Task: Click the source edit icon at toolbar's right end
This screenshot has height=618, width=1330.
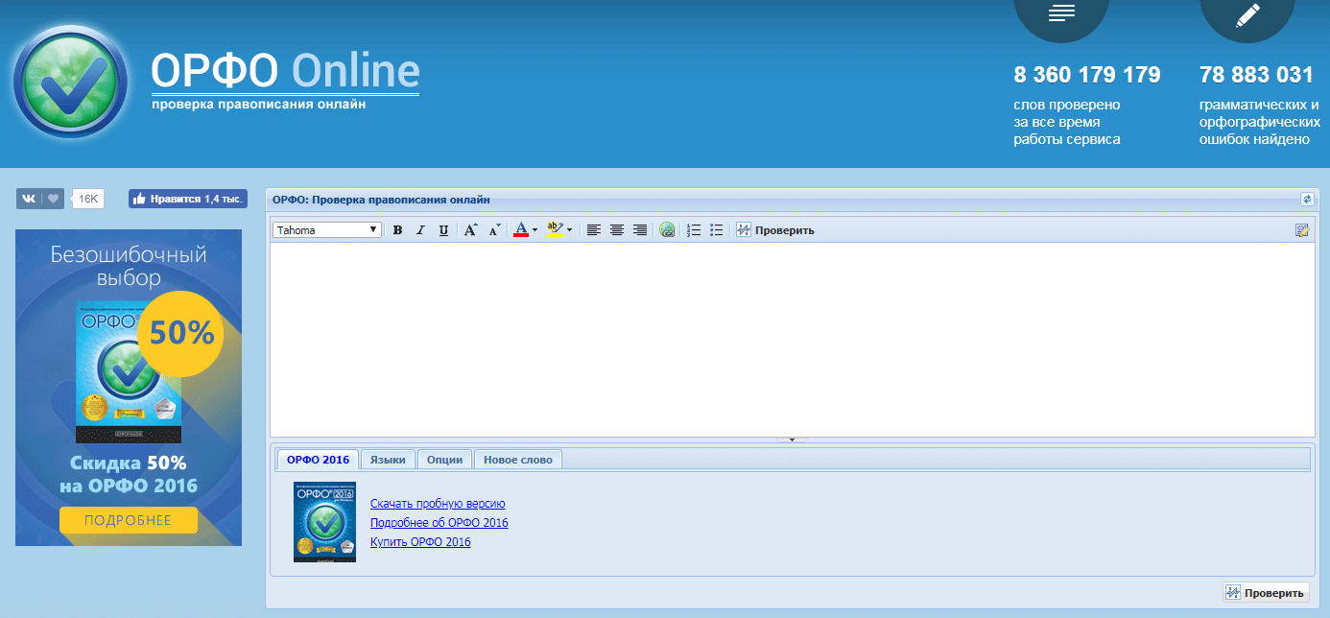Action: click(1301, 230)
